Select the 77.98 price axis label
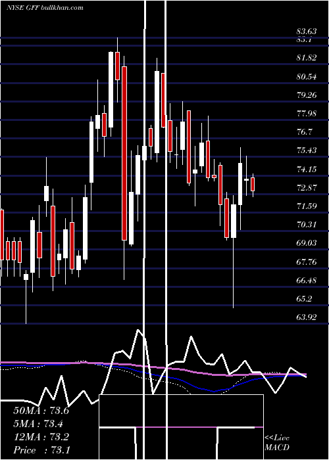 click(x=307, y=113)
